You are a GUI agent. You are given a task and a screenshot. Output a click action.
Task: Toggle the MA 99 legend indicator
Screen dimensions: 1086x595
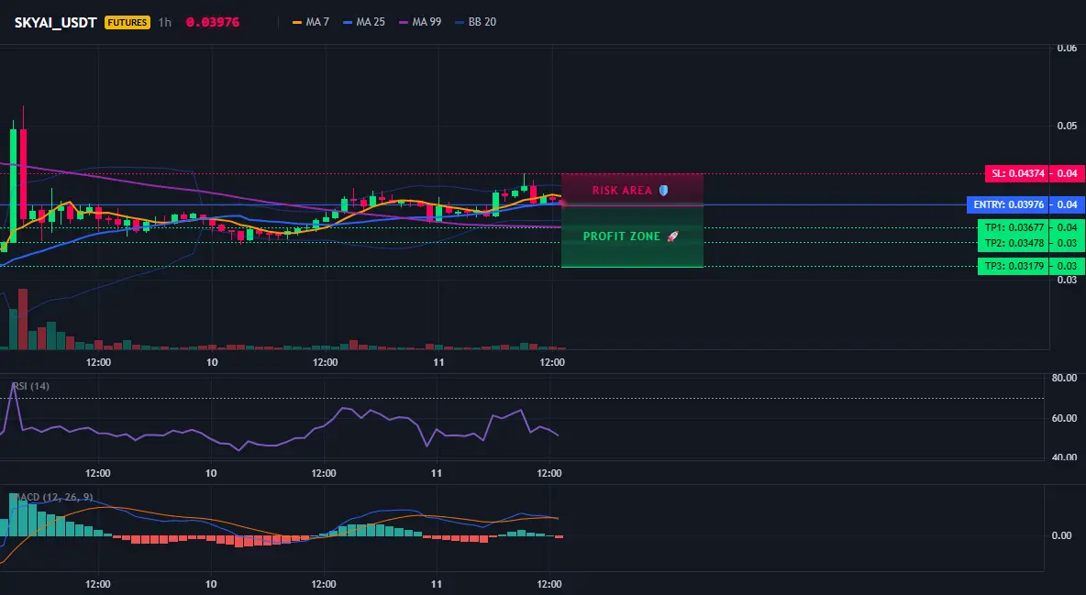point(420,22)
